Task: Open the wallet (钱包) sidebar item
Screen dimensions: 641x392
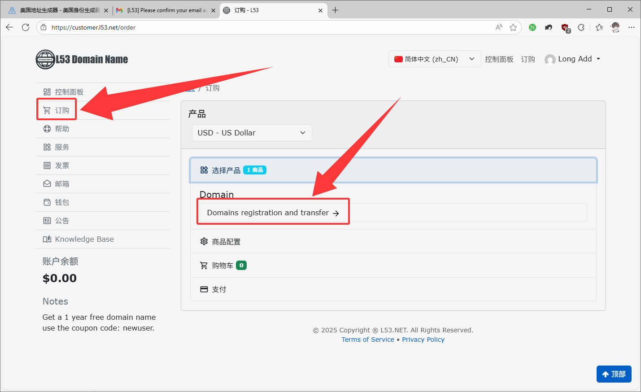Action: click(61, 202)
